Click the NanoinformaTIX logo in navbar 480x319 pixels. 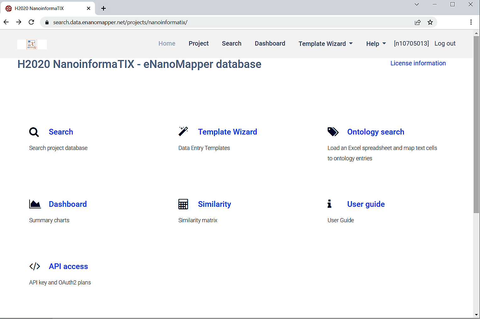point(32,44)
